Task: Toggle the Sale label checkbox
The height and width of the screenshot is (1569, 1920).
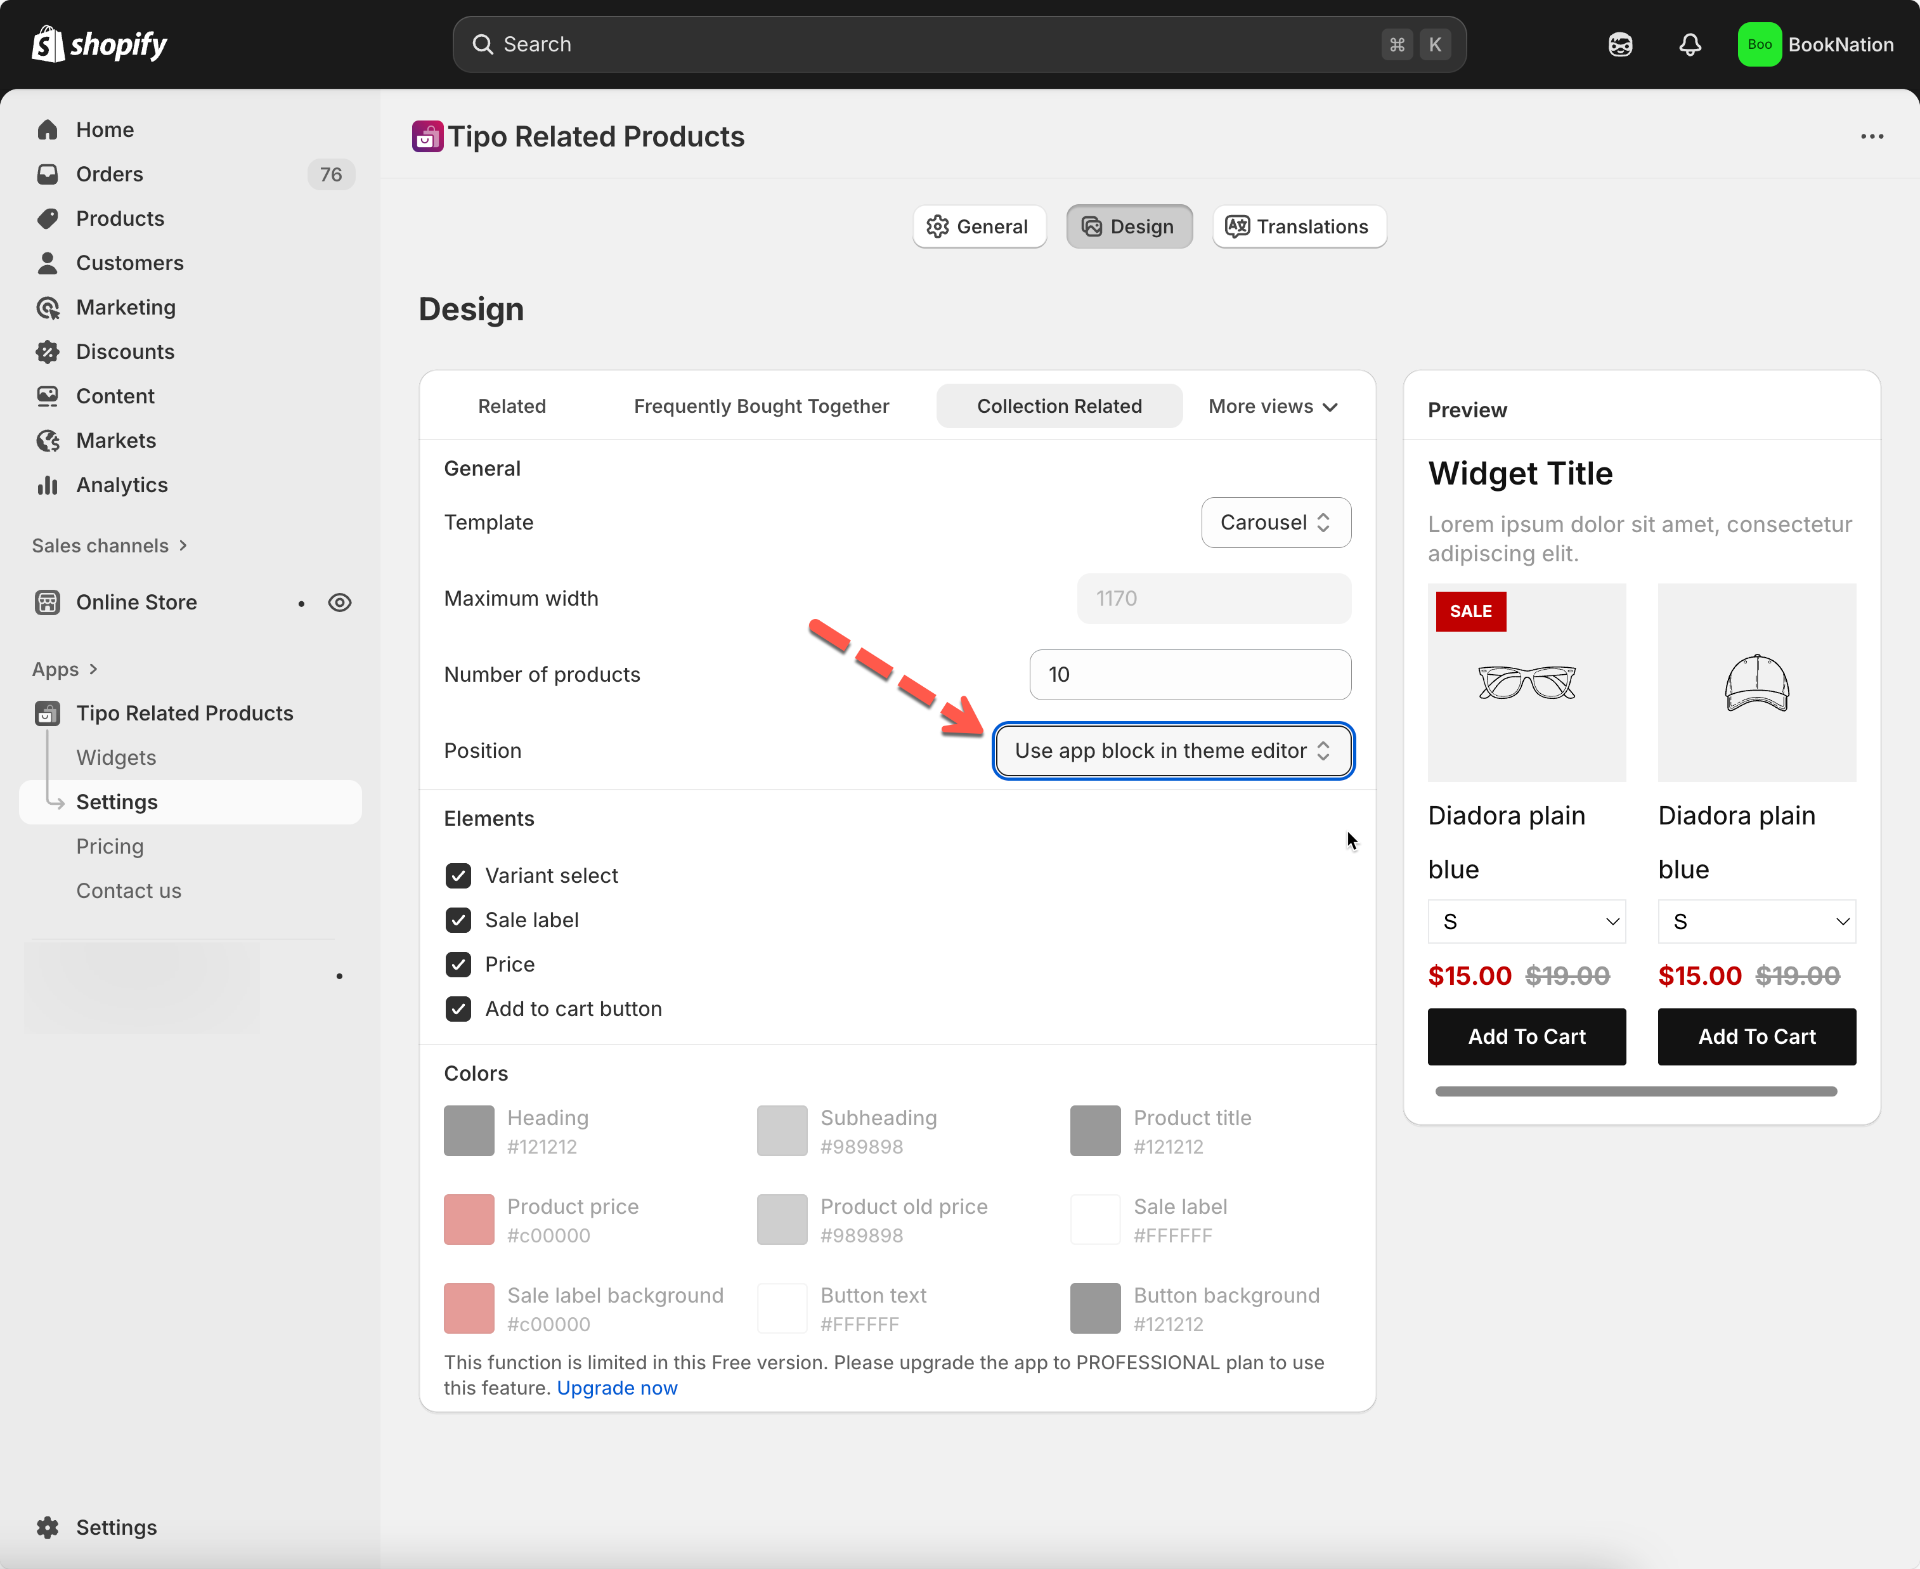Action: coord(458,919)
